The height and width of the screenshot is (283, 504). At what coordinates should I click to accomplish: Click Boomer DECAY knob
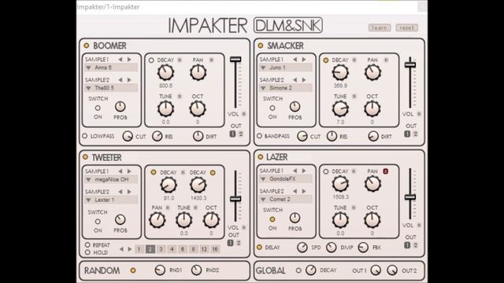click(165, 72)
